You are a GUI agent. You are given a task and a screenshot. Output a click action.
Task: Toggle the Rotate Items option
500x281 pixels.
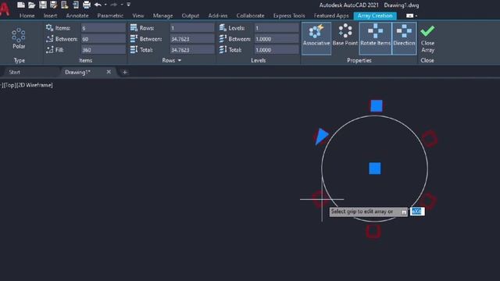tap(375, 38)
